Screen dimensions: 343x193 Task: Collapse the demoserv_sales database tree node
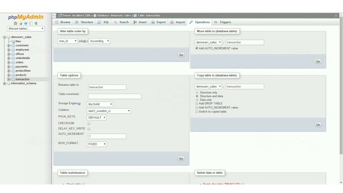tap(4, 37)
